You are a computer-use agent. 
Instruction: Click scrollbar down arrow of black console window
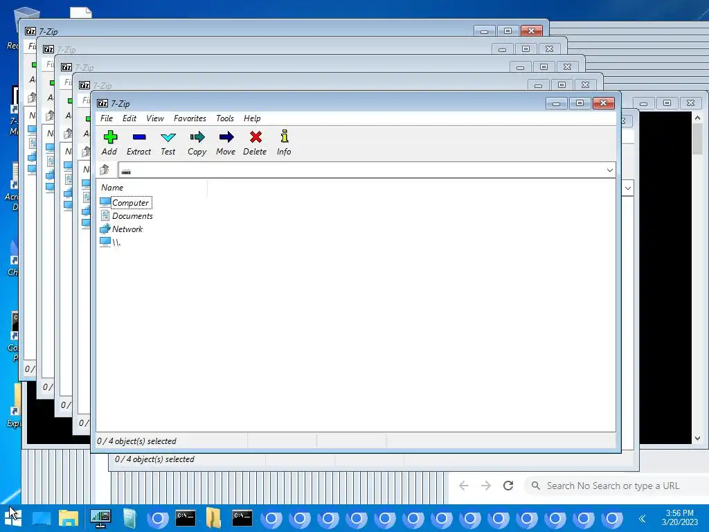click(x=697, y=438)
